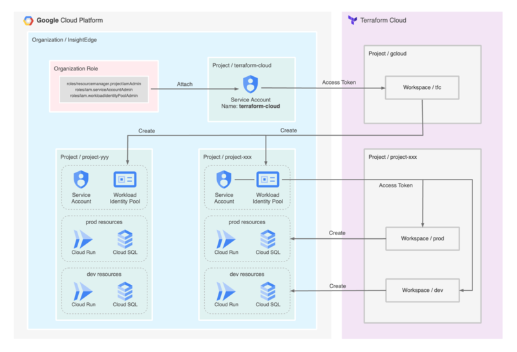The height and width of the screenshot is (352, 517).
Task: Select the Workspace / tfc box
Action: (x=422, y=88)
